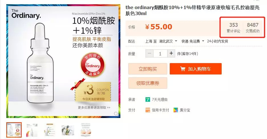The height and width of the screenshot is (139, 267).
Task: Click the quantity input field
Action: click(160, 54)
